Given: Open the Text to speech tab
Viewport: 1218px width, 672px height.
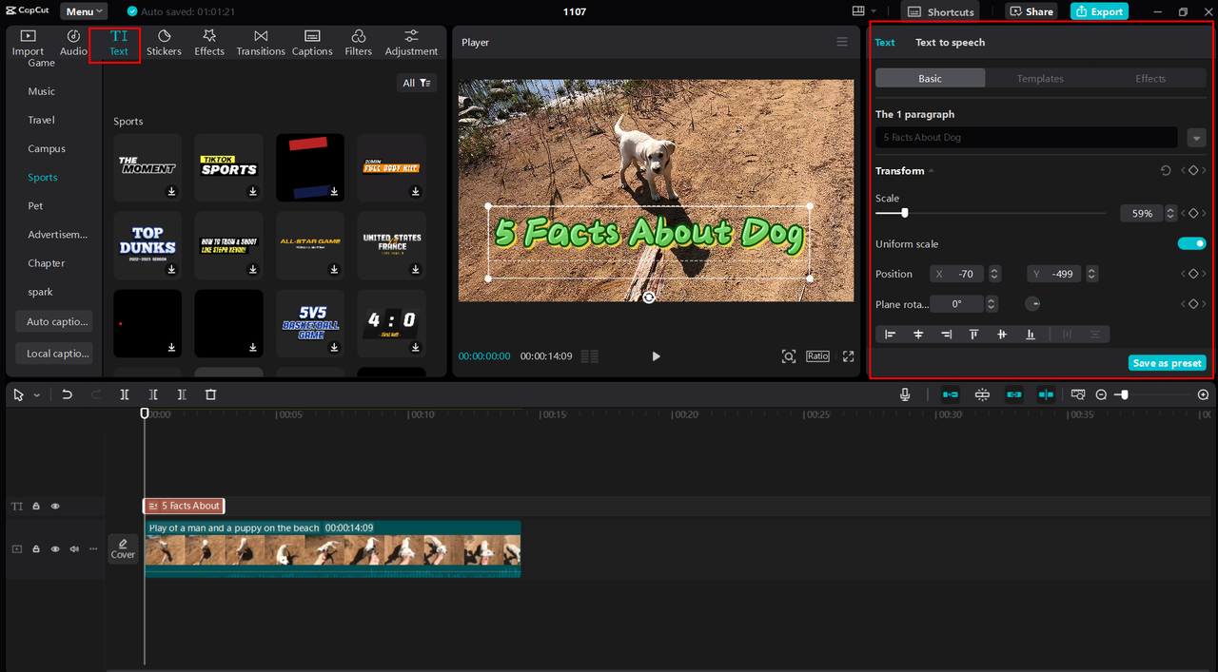Looking at the screenshot, I should (x=950, y=42).
